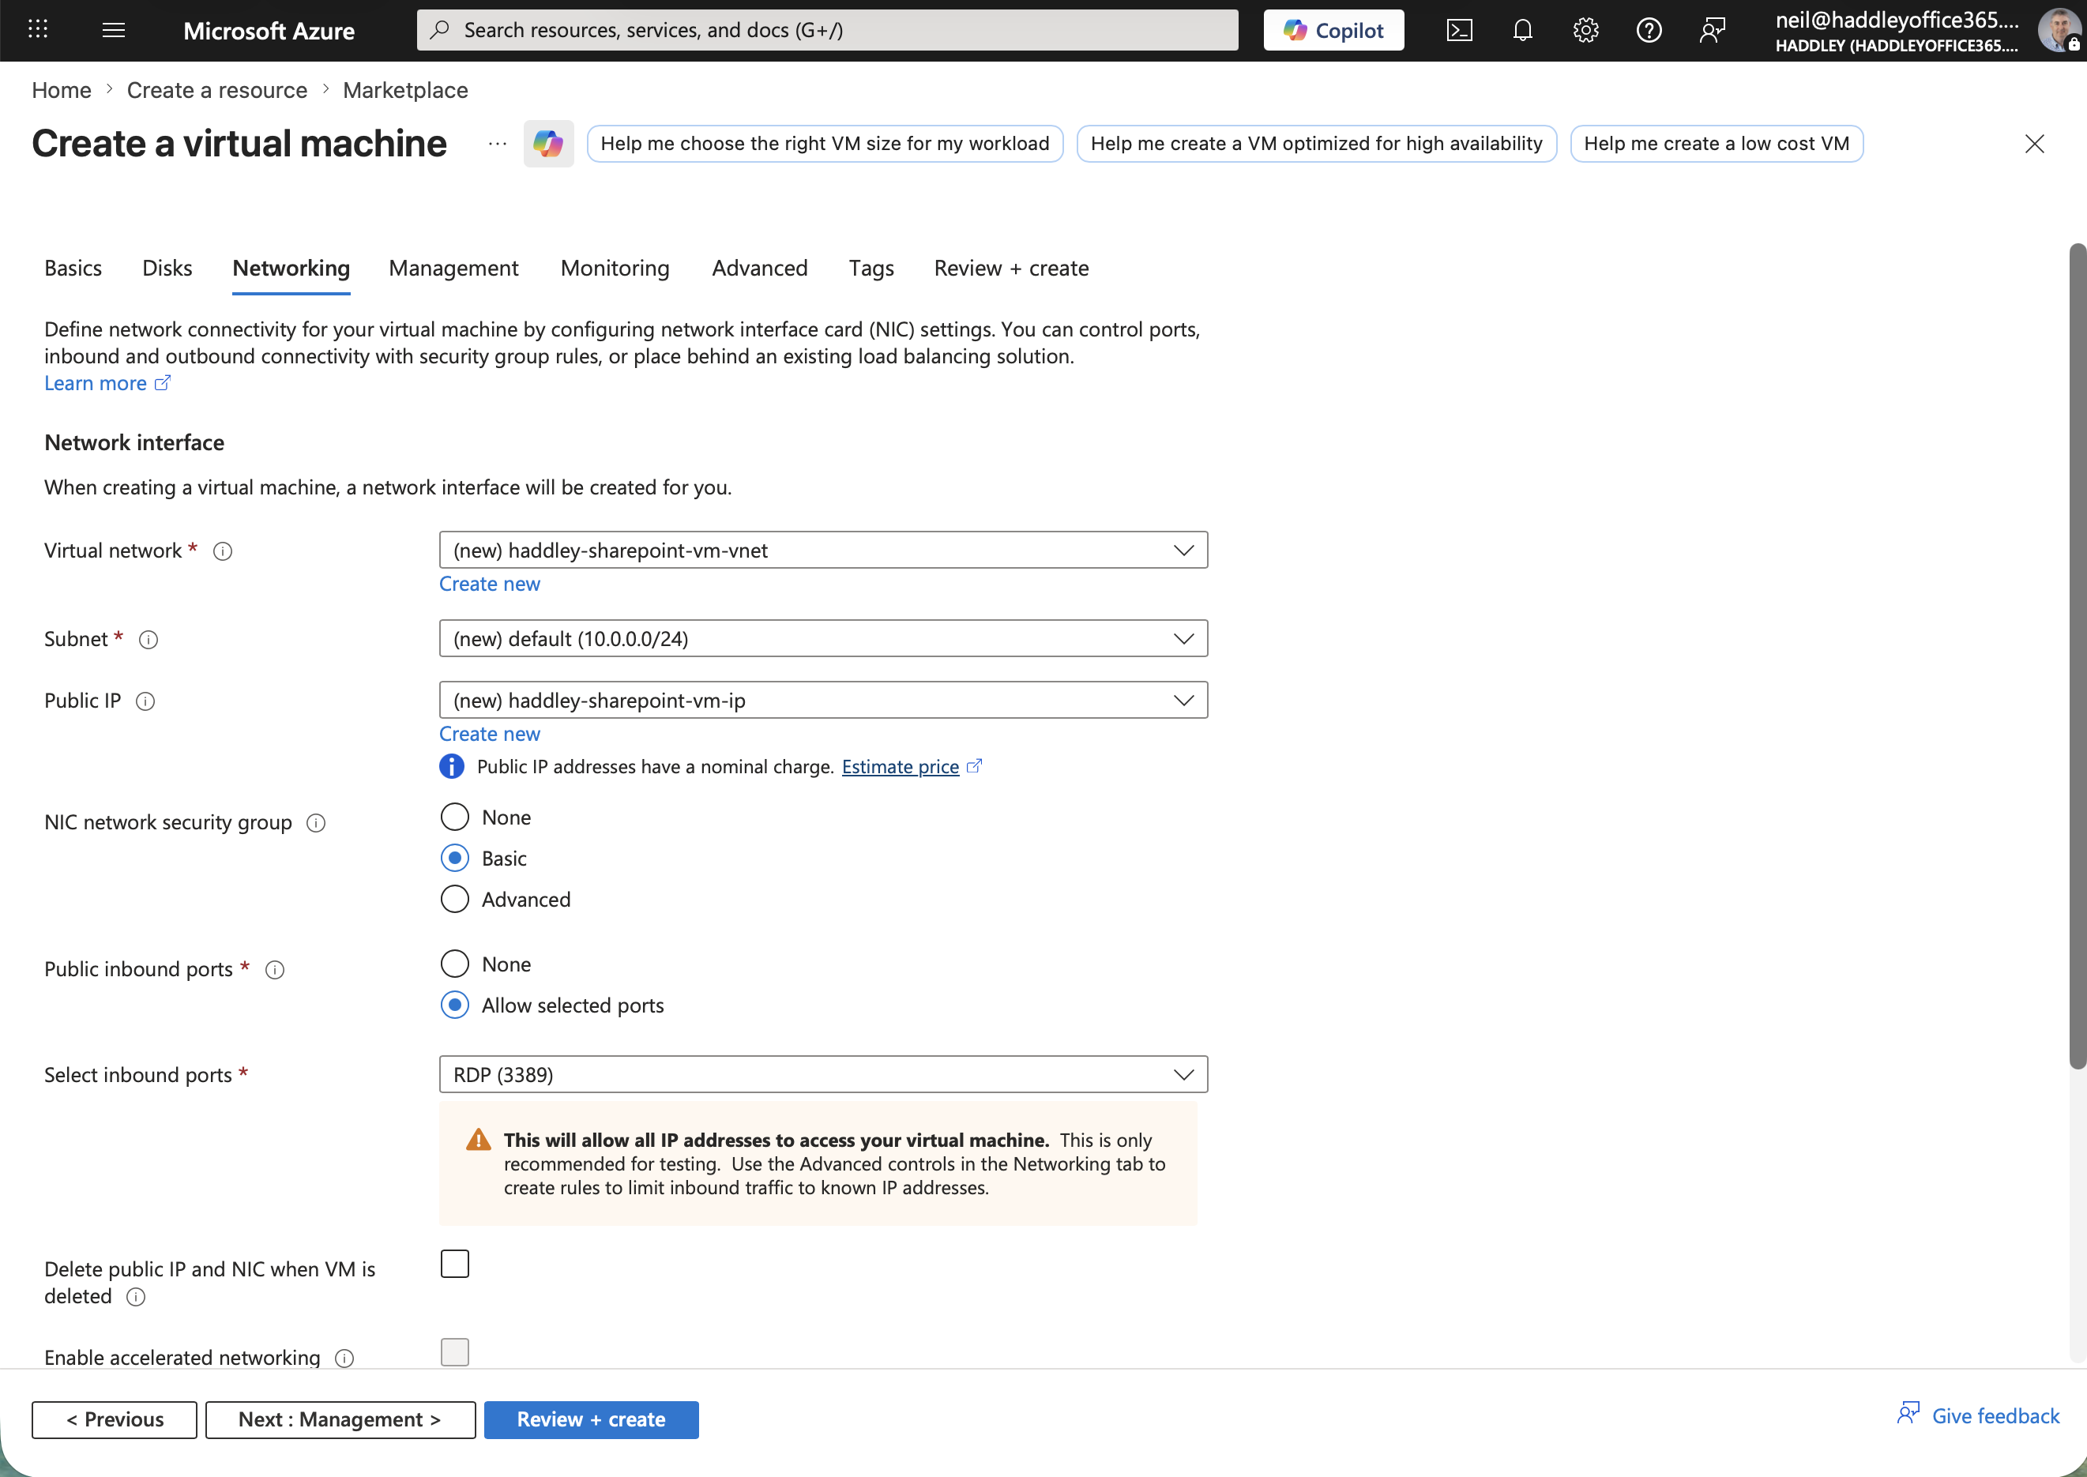The width and height of the screenshot is (2087, 1477).
Task: Show info tooltip for Enable accelerated networking
Action: point(344,1358)
